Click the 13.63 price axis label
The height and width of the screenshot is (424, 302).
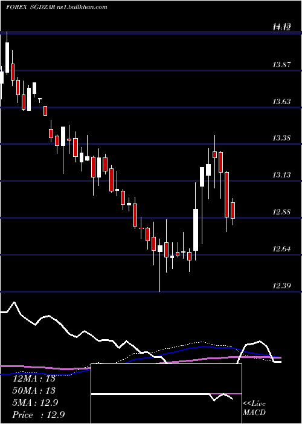pyautogui.click(x=281, y=102)
